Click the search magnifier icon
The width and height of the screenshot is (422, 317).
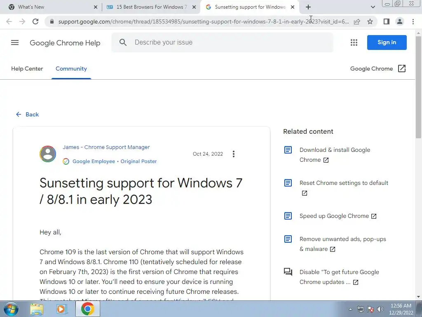[x=123, y=43]
